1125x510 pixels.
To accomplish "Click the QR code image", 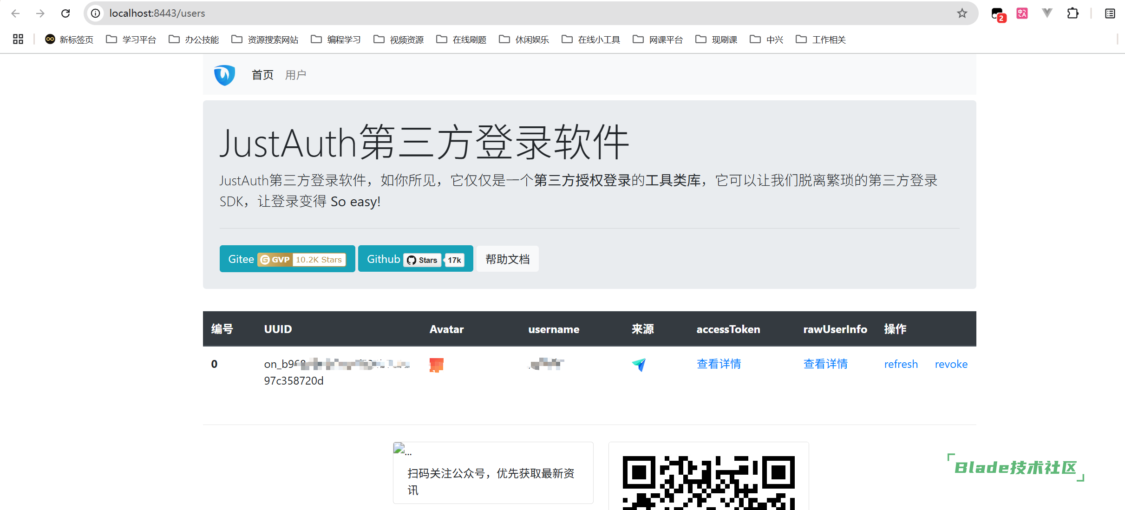I will pyautogui.click(x=708, y=483).
